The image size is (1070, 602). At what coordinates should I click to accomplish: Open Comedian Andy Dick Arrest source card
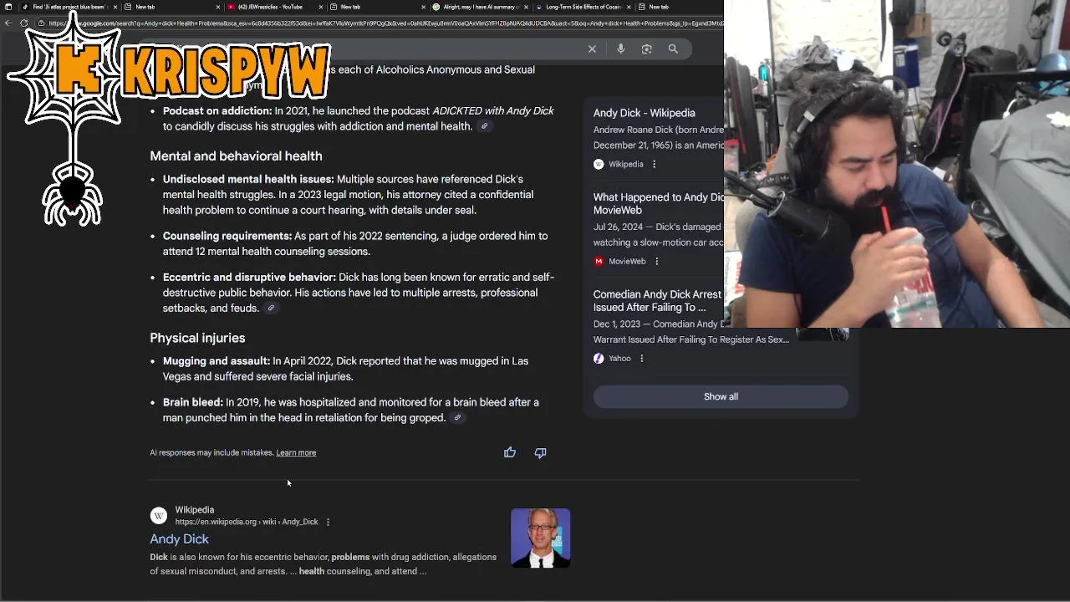click(x=657, y=301)
